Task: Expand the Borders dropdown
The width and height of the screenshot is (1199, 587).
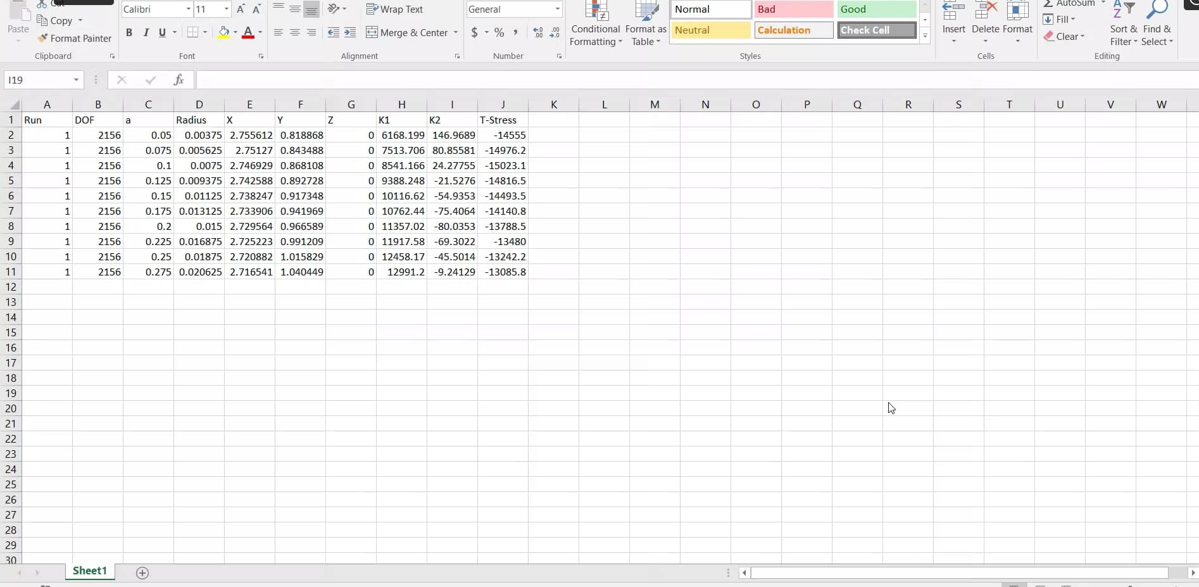Action: tap(204, 32)
